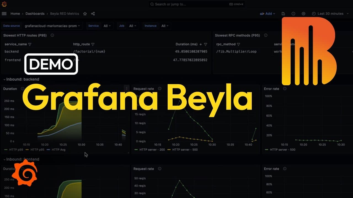Click the frontend Error rate panel title
Viewport: 353px width, 198px height.
272,169
